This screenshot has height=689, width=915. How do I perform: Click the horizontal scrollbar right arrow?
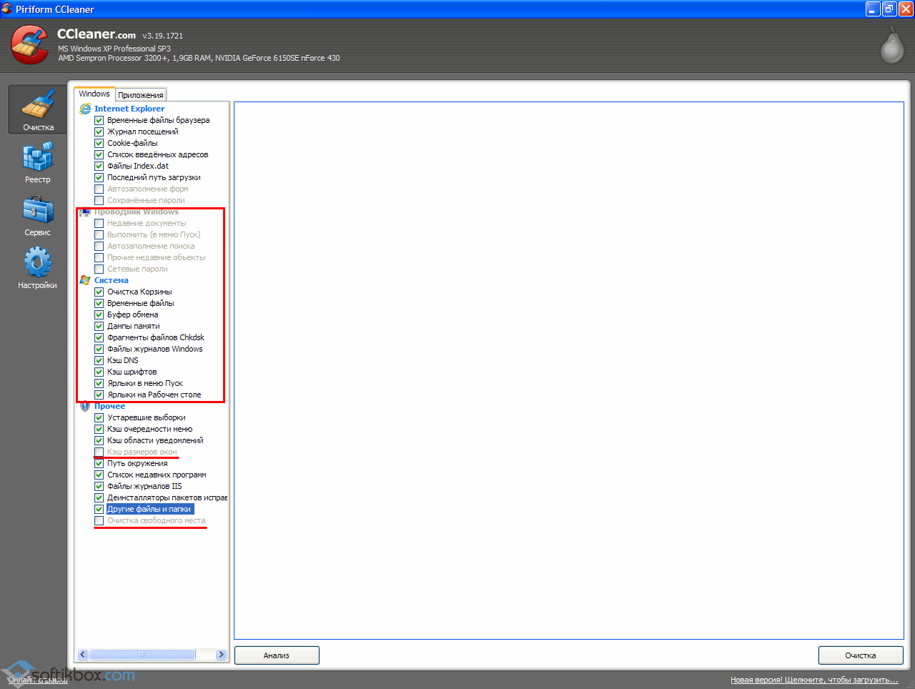[221, 654]
